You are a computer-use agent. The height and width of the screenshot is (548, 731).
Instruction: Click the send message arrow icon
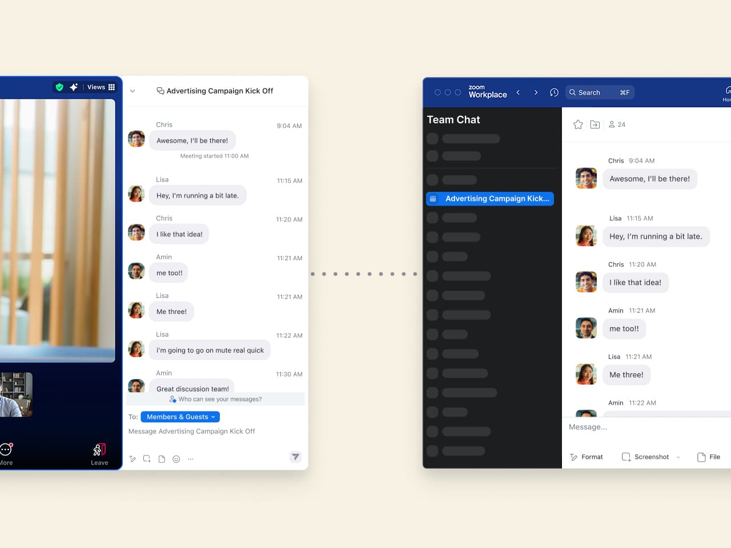(x=295, y=457)
